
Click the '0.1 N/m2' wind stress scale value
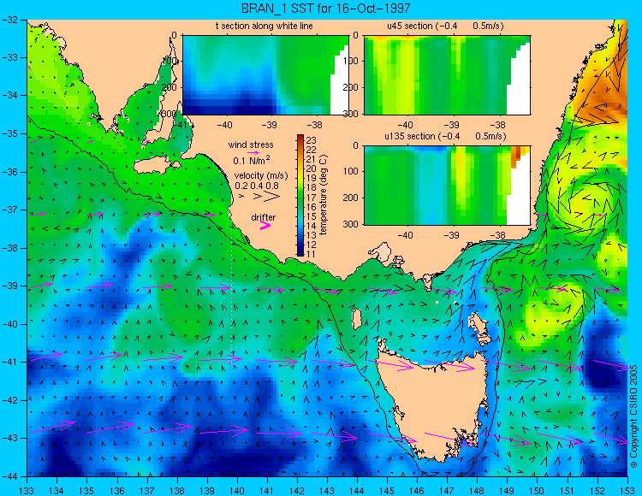252,160
